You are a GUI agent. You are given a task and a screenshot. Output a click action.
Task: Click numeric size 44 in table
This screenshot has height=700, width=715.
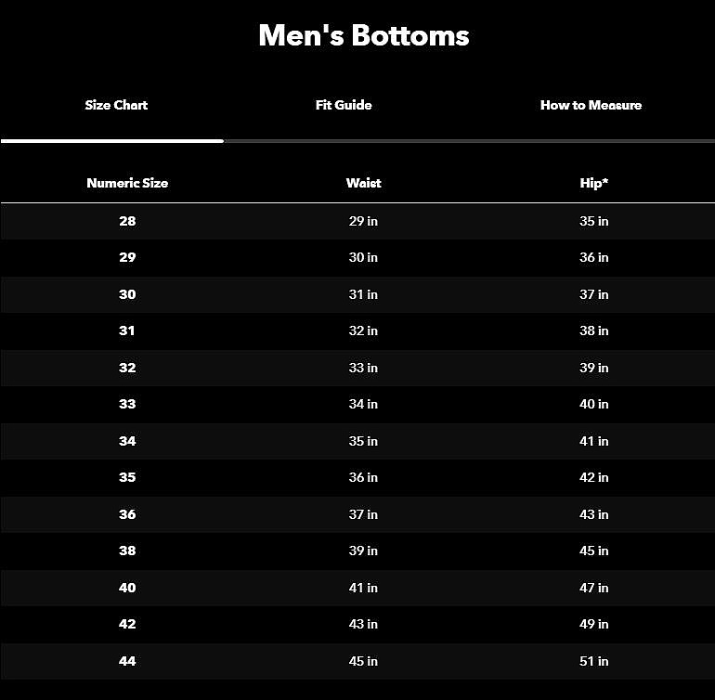pos(127,661)
